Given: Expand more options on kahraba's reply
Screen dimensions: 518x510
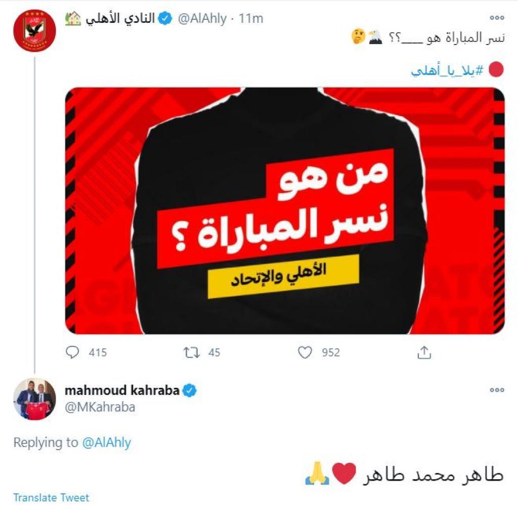Looking at the screenshot, I should click(497, 390).
